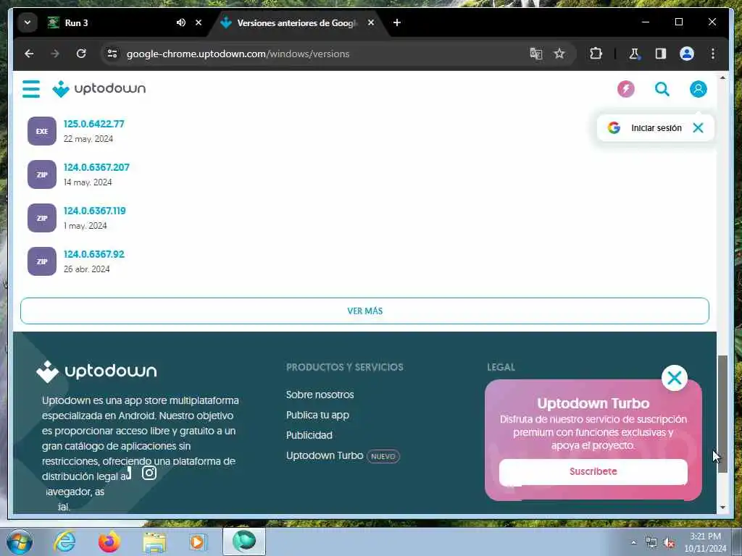Image resolution: width=742 pixels, height=556 pixels.
Task: Open the Chrome tab search dropdown
Action: pyautogui.click(x=28, y=22)
